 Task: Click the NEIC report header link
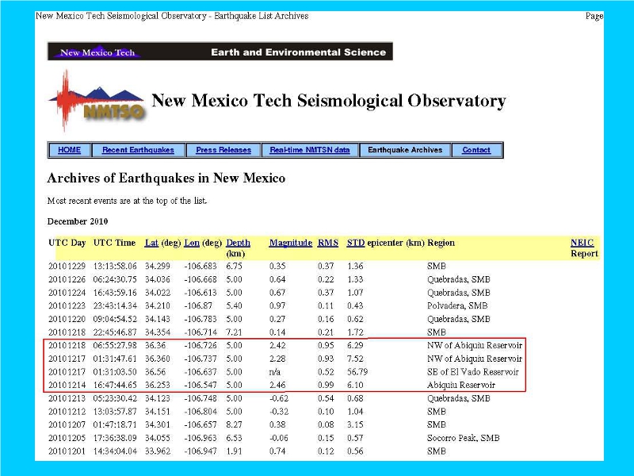click(582, 243)
